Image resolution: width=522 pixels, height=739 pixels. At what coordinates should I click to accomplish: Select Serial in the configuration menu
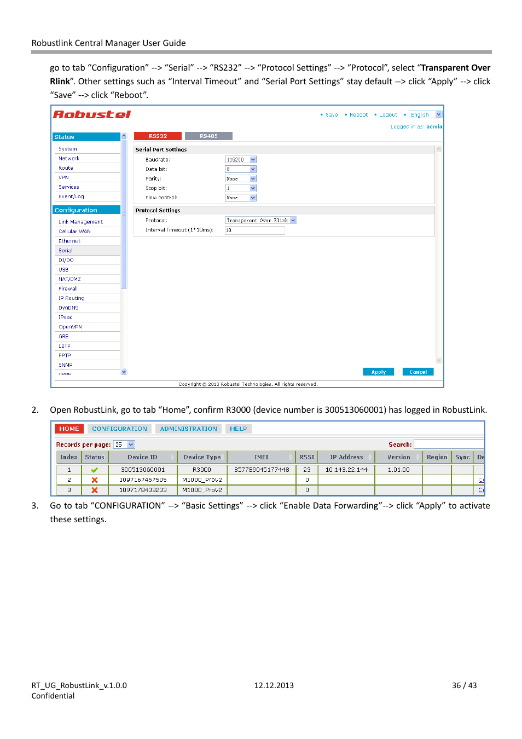[66, 251]
